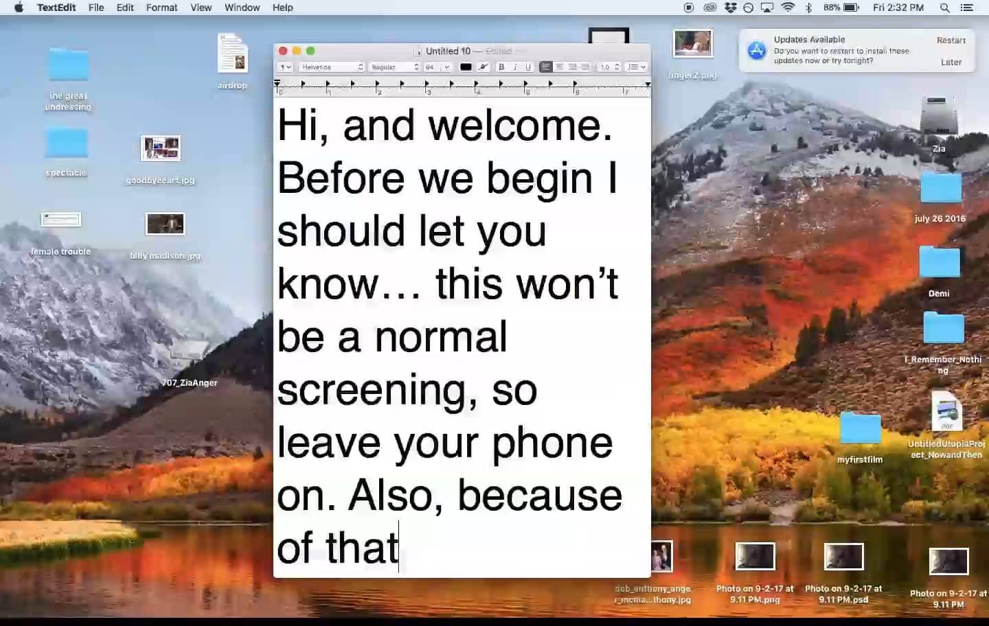The width and height of the screenshot is (989, 626).
Task: Open the black text color swatch
Action: pyautogui.click(x=466, y=67)
